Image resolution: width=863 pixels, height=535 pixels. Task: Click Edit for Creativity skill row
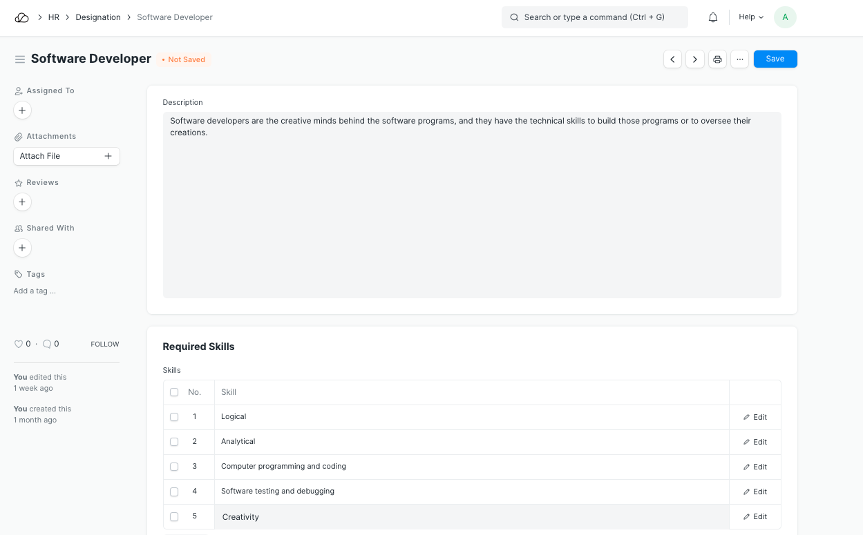[x=755, y=516]
